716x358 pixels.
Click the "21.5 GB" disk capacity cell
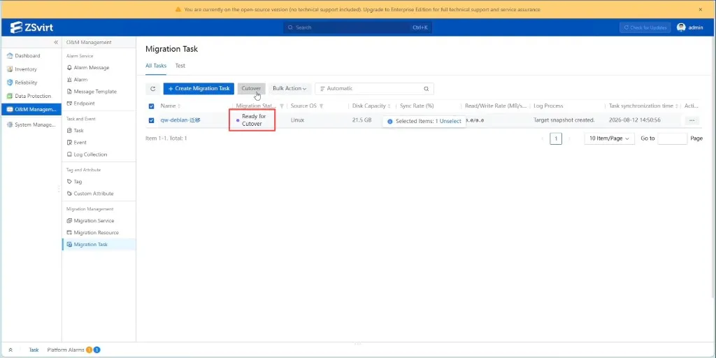click(x=361, y=120)
